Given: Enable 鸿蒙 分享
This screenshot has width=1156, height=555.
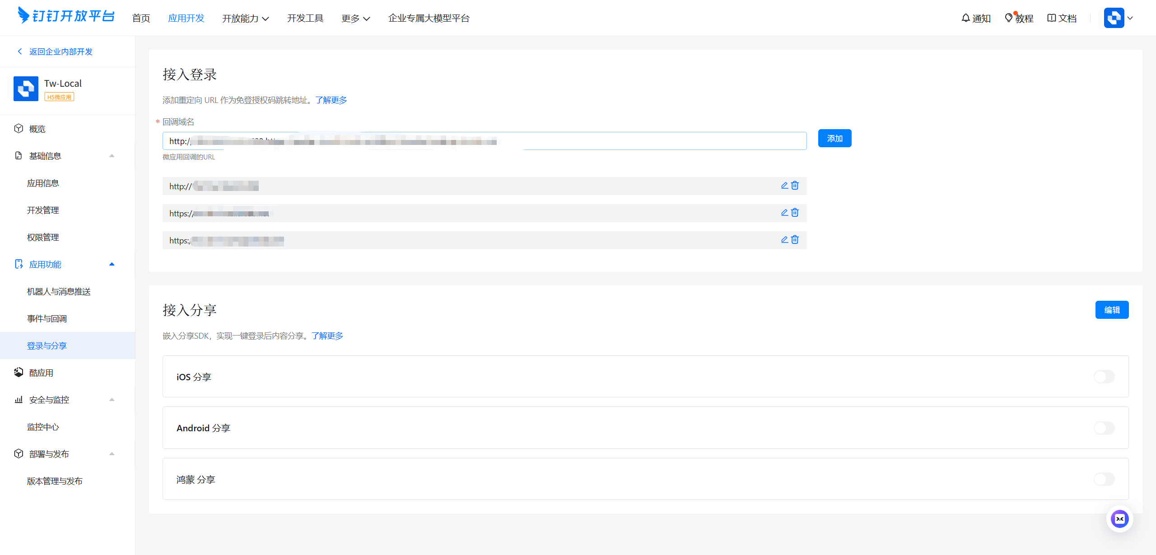Looking at the screenshot, I should 1104,479.
